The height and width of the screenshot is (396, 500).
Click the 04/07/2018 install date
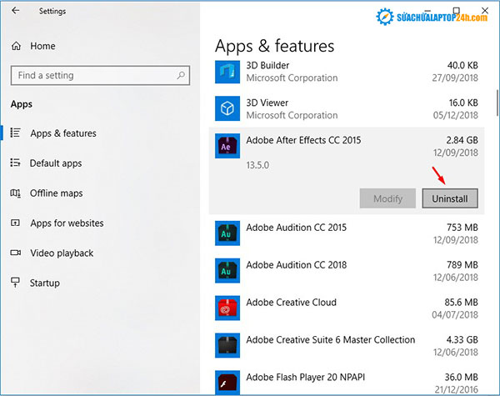(x=455, y=315)
